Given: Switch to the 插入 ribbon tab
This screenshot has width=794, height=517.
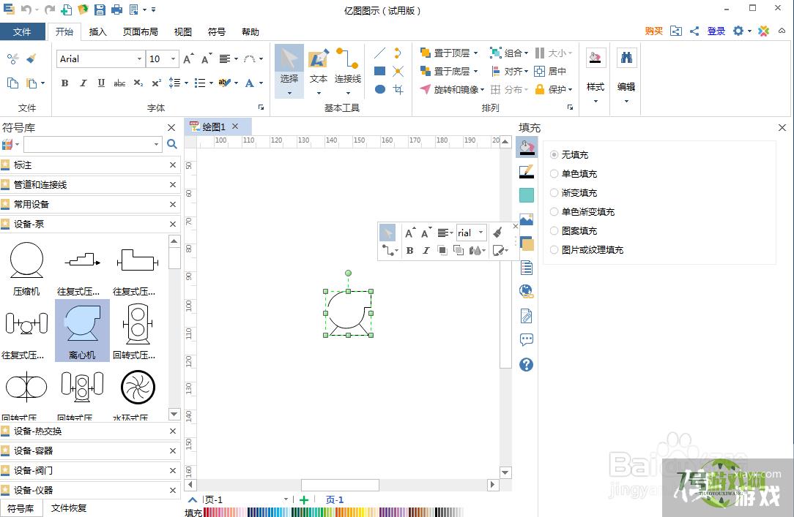Looking at the screenshot, I should 97,32.
